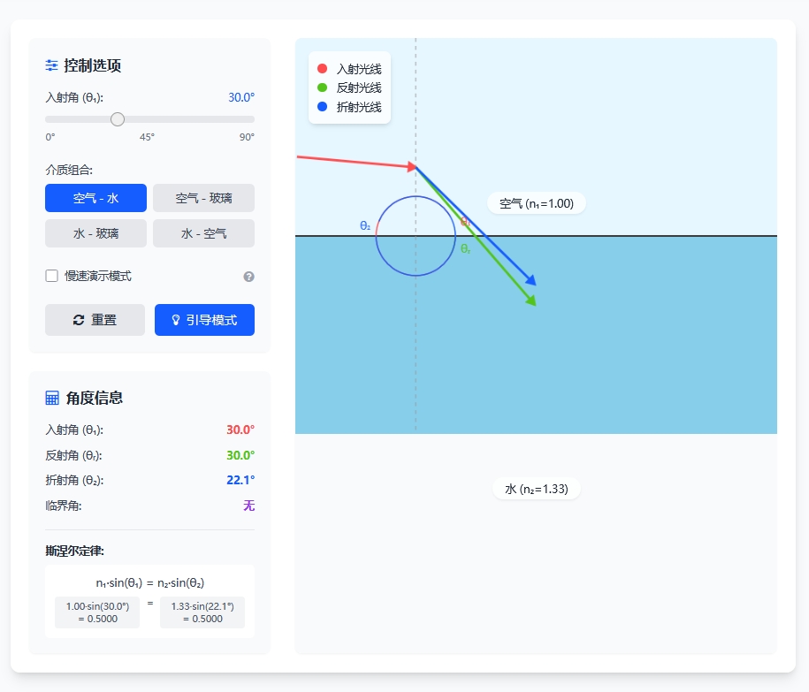Click the 入射光线 legend text

click(359, 69)
